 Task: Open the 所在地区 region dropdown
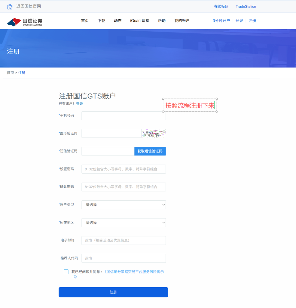click(x=123, y=223)
